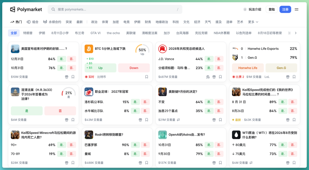
Task: Select 是 for 8 月 31 日 marathon
Action: coord(283,102)
